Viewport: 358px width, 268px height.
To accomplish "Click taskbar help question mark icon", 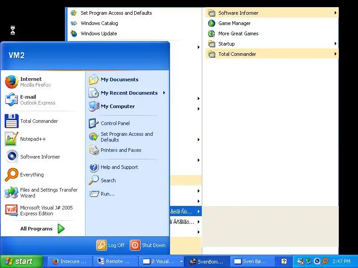I will click(x=284, y=261).
